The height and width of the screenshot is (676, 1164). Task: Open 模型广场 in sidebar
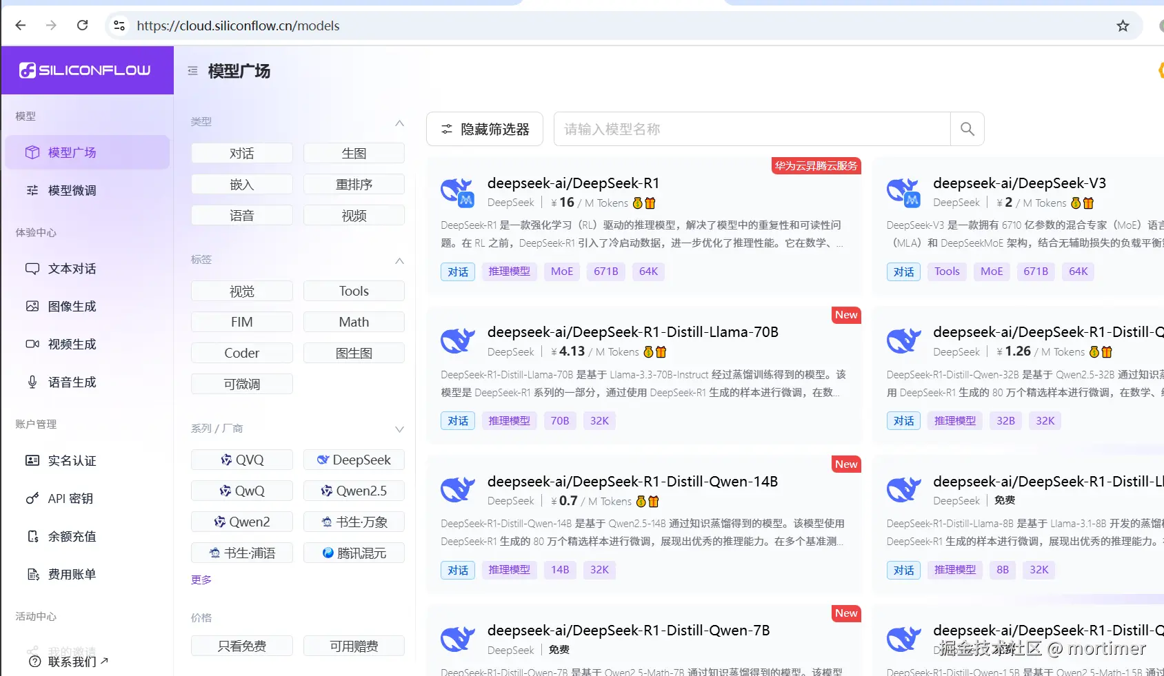[87, 152]
